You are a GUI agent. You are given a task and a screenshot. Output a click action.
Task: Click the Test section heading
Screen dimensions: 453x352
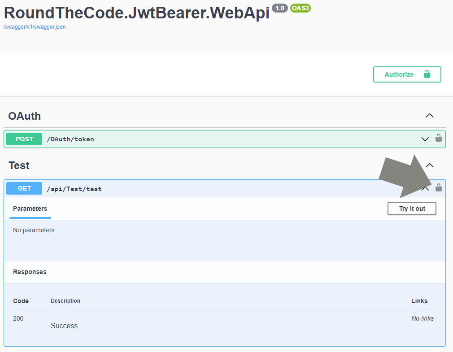tap(19, 165)
